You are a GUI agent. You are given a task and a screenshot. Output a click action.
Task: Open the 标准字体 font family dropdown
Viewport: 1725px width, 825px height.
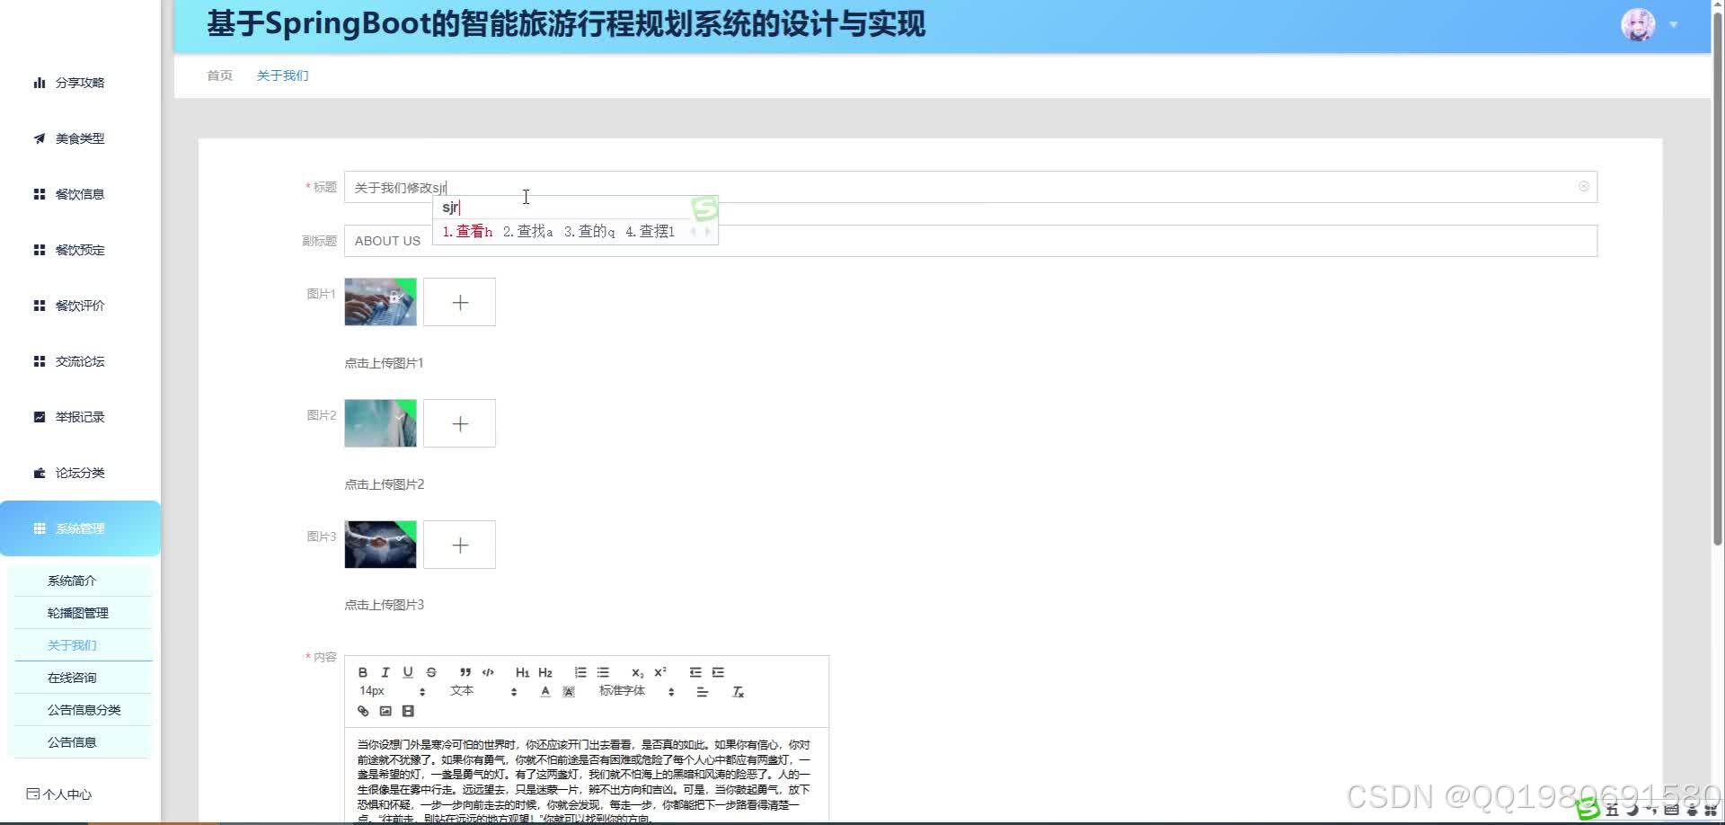pyautogui.click(x=624, y=691)
